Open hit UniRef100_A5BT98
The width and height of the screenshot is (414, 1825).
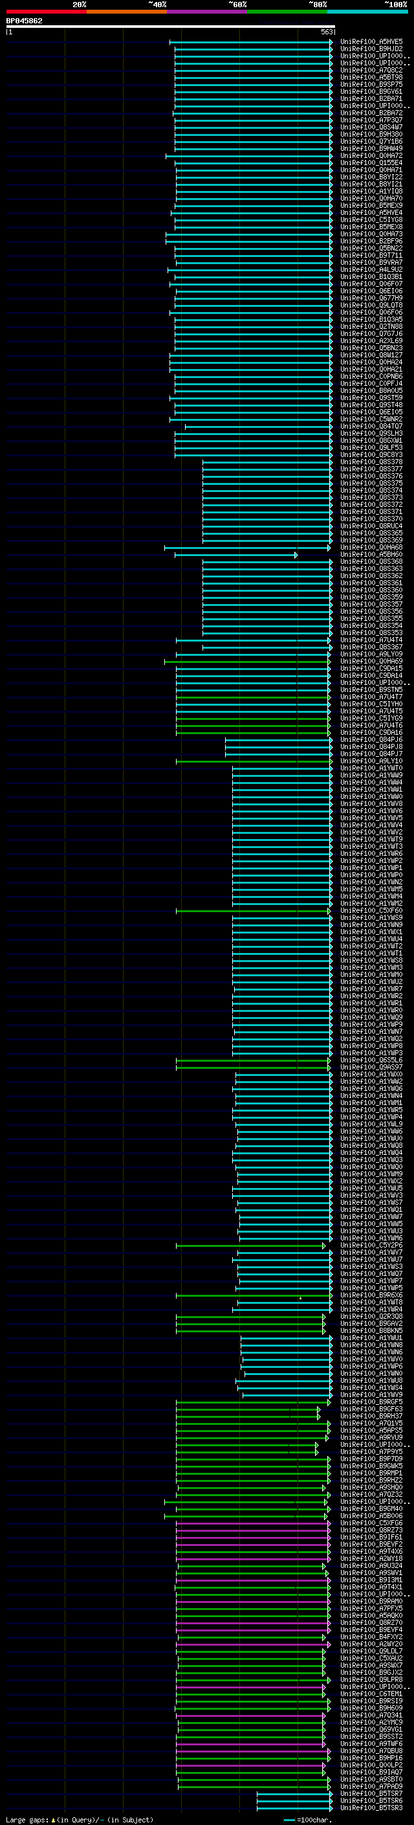pos(371,77)
